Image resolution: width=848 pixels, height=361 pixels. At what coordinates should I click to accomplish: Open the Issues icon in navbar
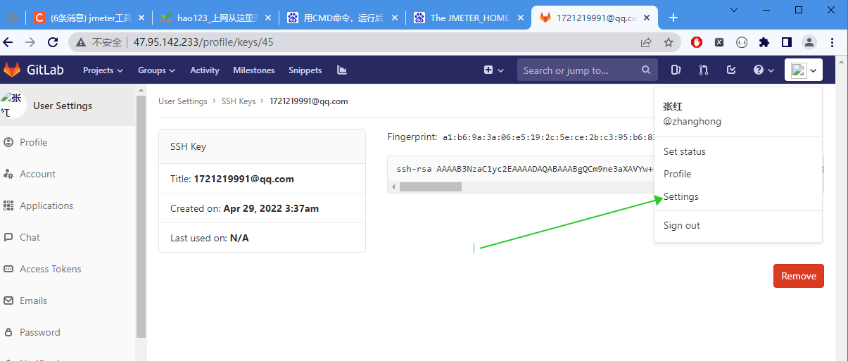(676, 70)
